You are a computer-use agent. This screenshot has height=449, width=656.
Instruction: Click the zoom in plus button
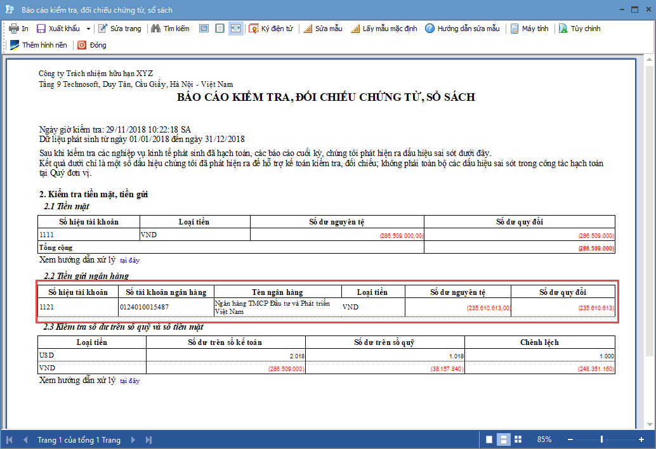(x=640, y=439)
